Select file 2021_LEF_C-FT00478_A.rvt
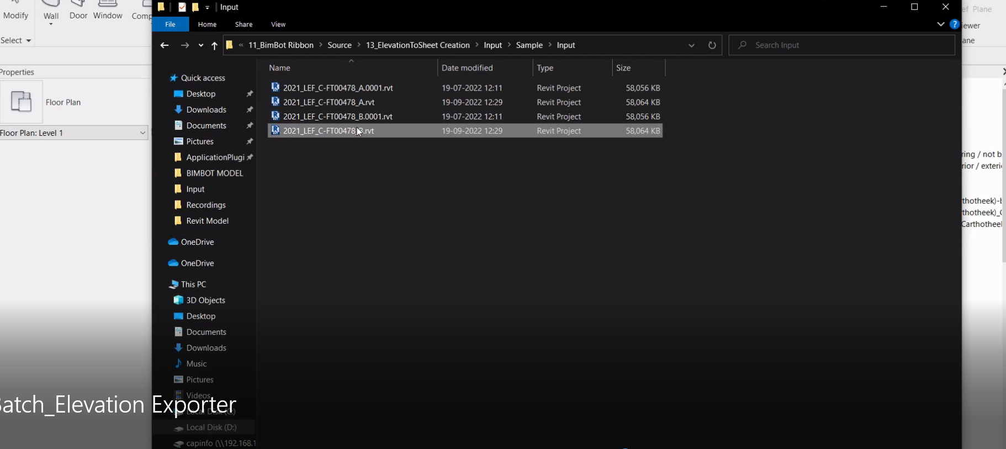The width and height of the screenshot is (1006, 449). point(329,102)
